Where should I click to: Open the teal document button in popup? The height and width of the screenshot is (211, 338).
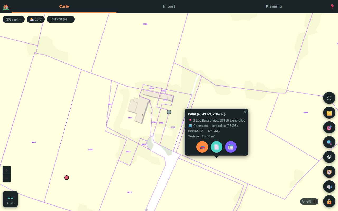[217, 147]
